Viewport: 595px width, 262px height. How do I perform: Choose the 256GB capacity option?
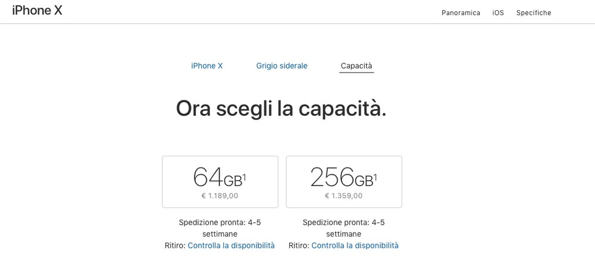343,181
